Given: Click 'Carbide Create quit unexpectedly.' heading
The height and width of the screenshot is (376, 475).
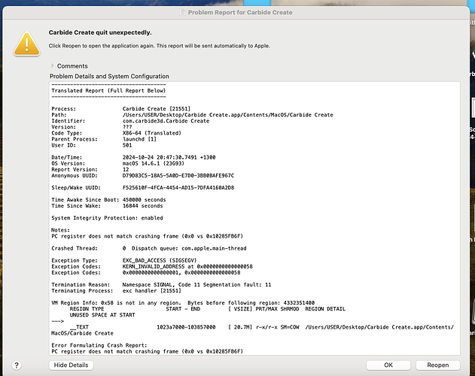Looking at the screenshot, I should pyautogui.click(x=100, y=32).
